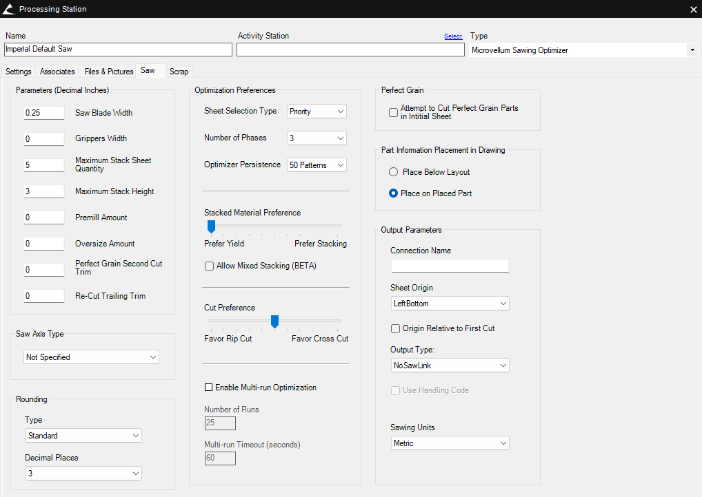This screenshot has height=497, width=702.
Task: Open the Sheet Selection Type dropdown
Action: click(x=317, y=112)
